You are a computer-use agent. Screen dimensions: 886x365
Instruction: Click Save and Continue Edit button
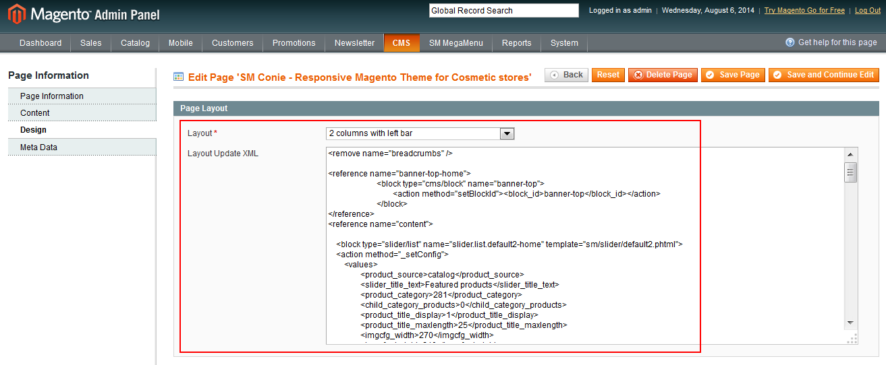[823, 75]
